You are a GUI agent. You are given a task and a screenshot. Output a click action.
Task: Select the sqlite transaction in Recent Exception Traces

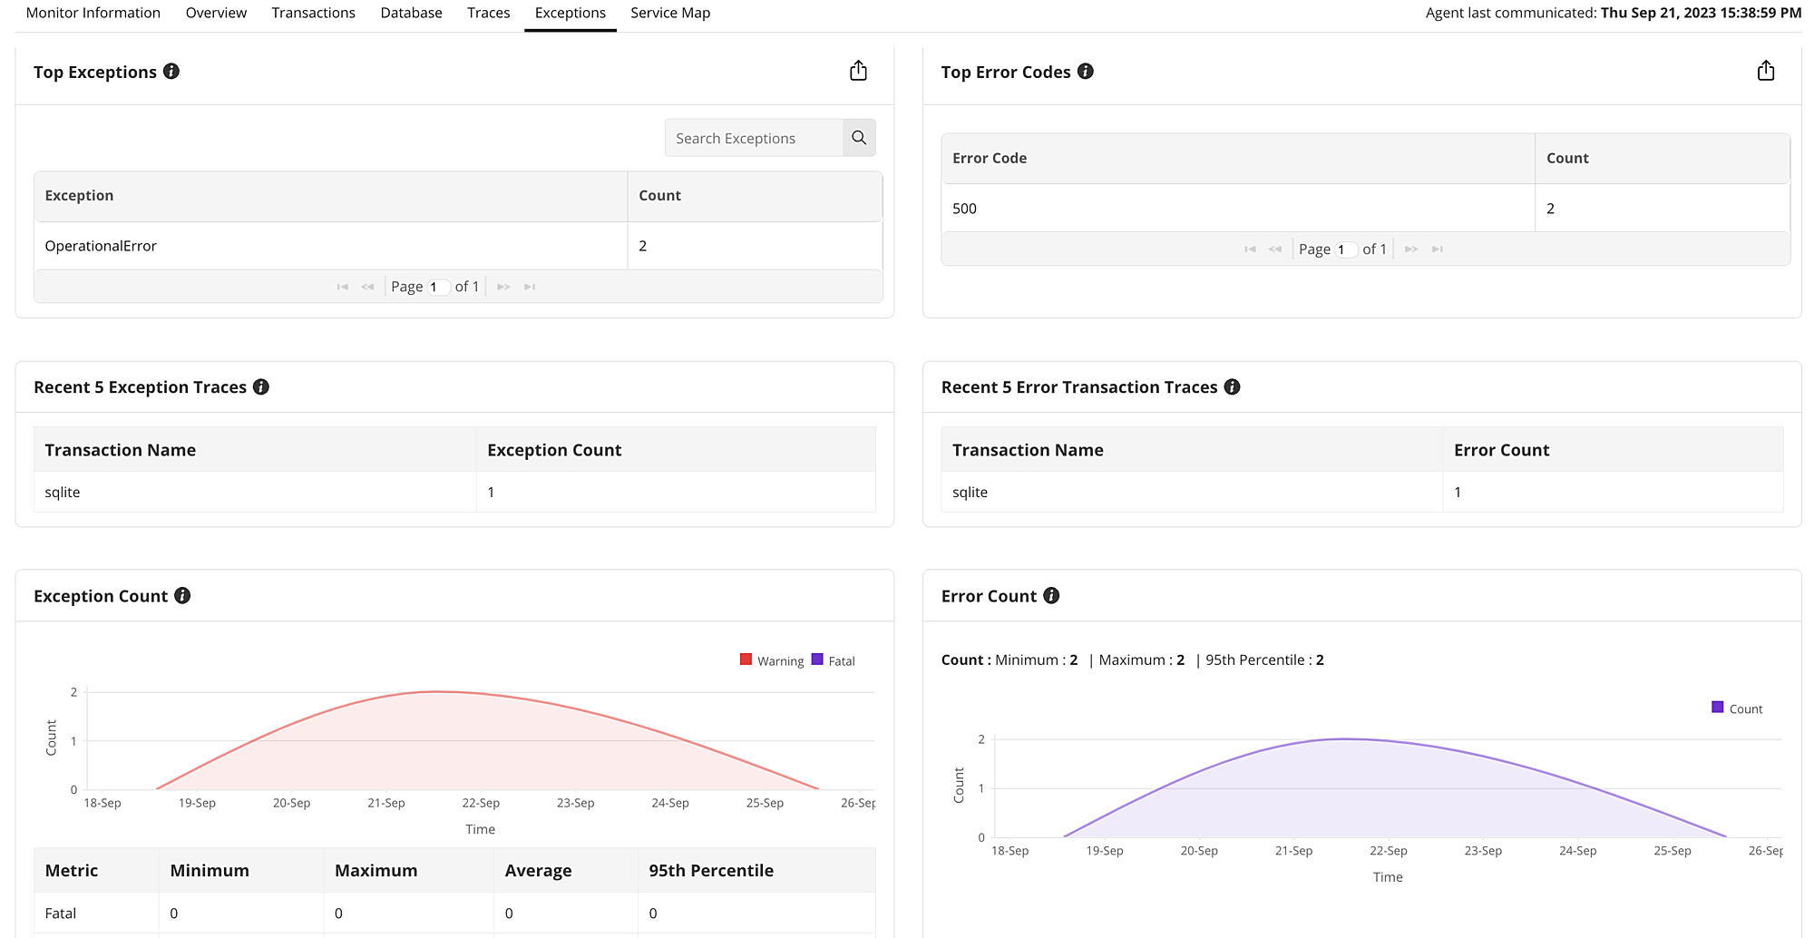point(63,492)
